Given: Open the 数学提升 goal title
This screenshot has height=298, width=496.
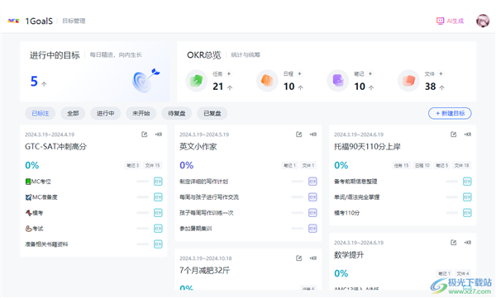Looking at the screenshot, I should click(349, 255).
